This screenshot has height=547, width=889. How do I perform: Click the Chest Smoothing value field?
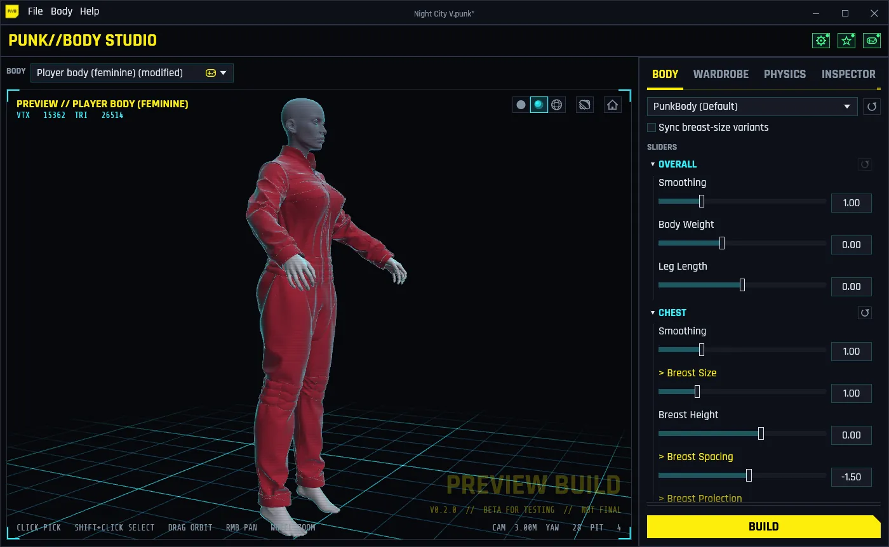(x=852, y=352)
